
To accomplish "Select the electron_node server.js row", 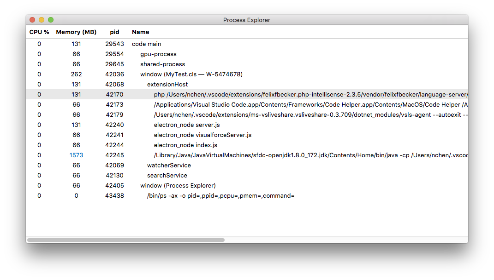I will pyautogui.click(x=247, y=125).
